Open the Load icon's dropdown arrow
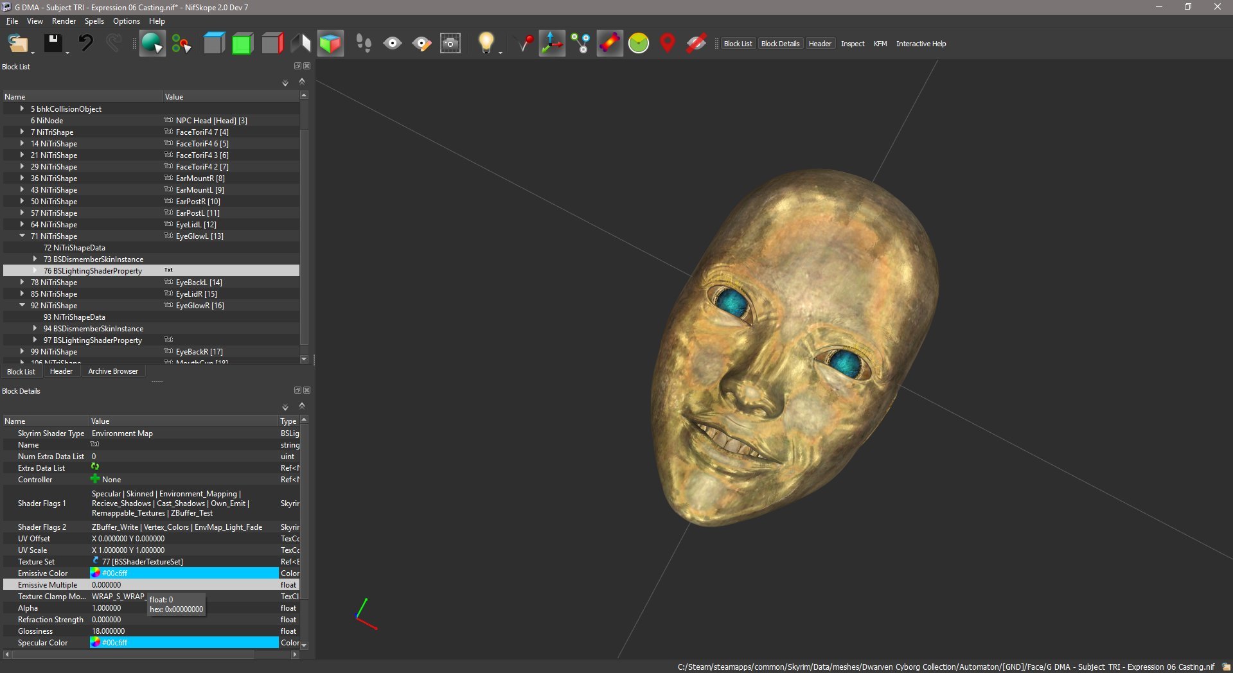Screen dimensions: 1233x673 pyautogui.click(x=32, y=52)
